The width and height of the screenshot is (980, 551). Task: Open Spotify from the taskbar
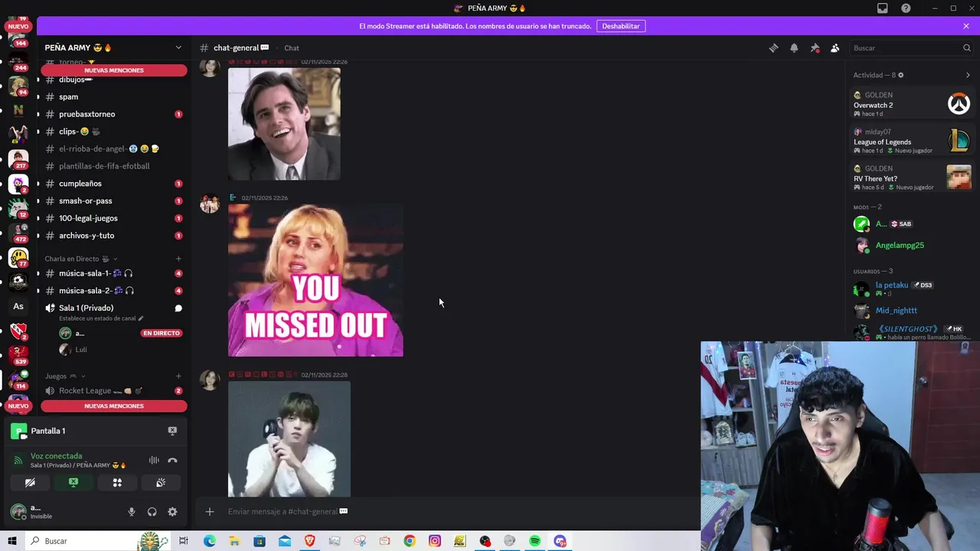click(x=534, y=541)
